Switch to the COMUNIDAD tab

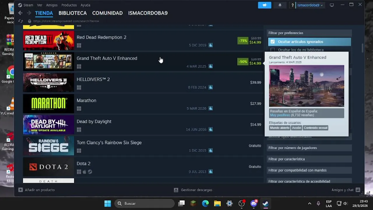pos(108,13)
